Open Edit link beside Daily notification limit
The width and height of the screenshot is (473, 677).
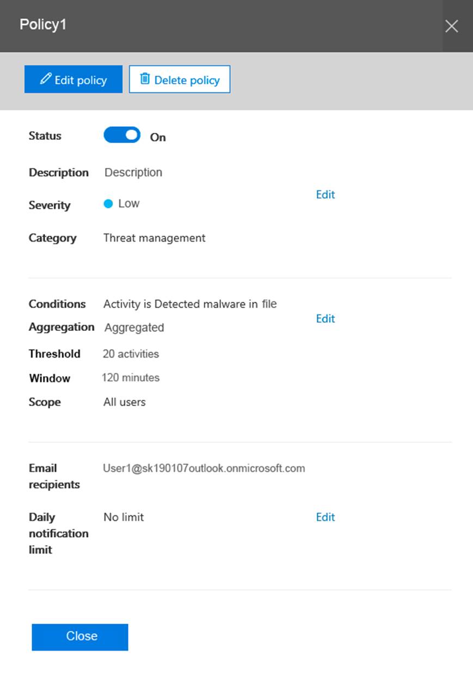(325, 518)
